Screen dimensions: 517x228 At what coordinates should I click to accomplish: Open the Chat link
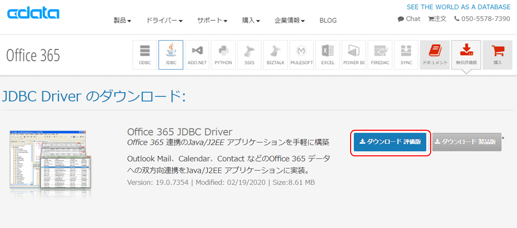click(x=409, y=19)
